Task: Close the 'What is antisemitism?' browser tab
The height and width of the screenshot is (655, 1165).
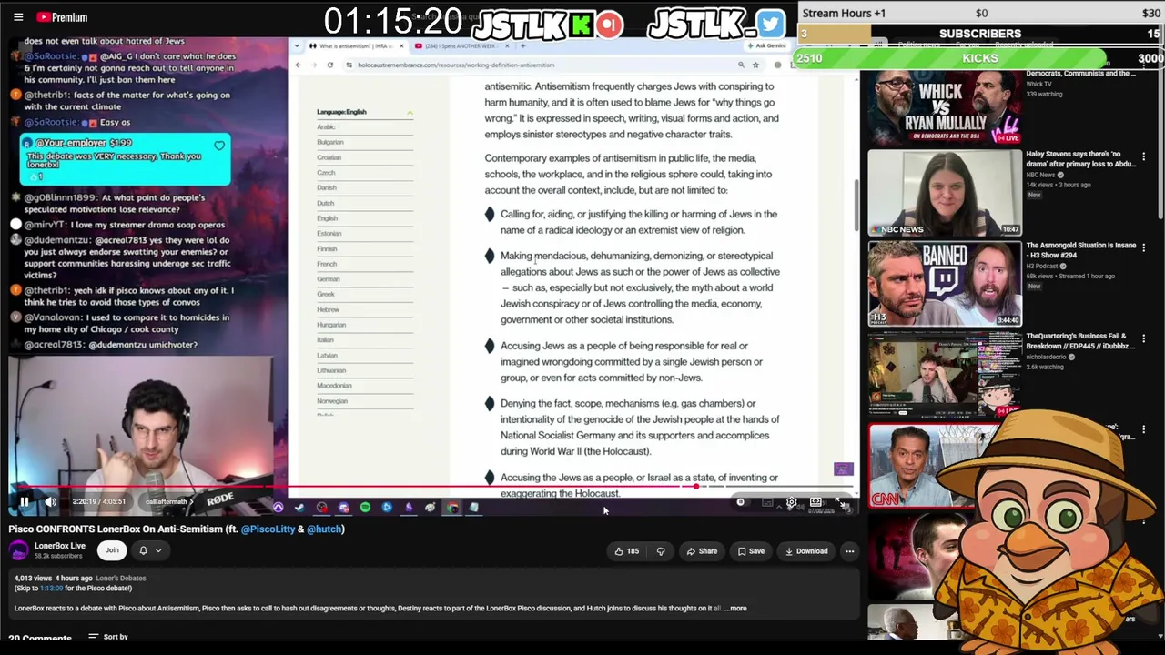Action: (x=401, y=45)
